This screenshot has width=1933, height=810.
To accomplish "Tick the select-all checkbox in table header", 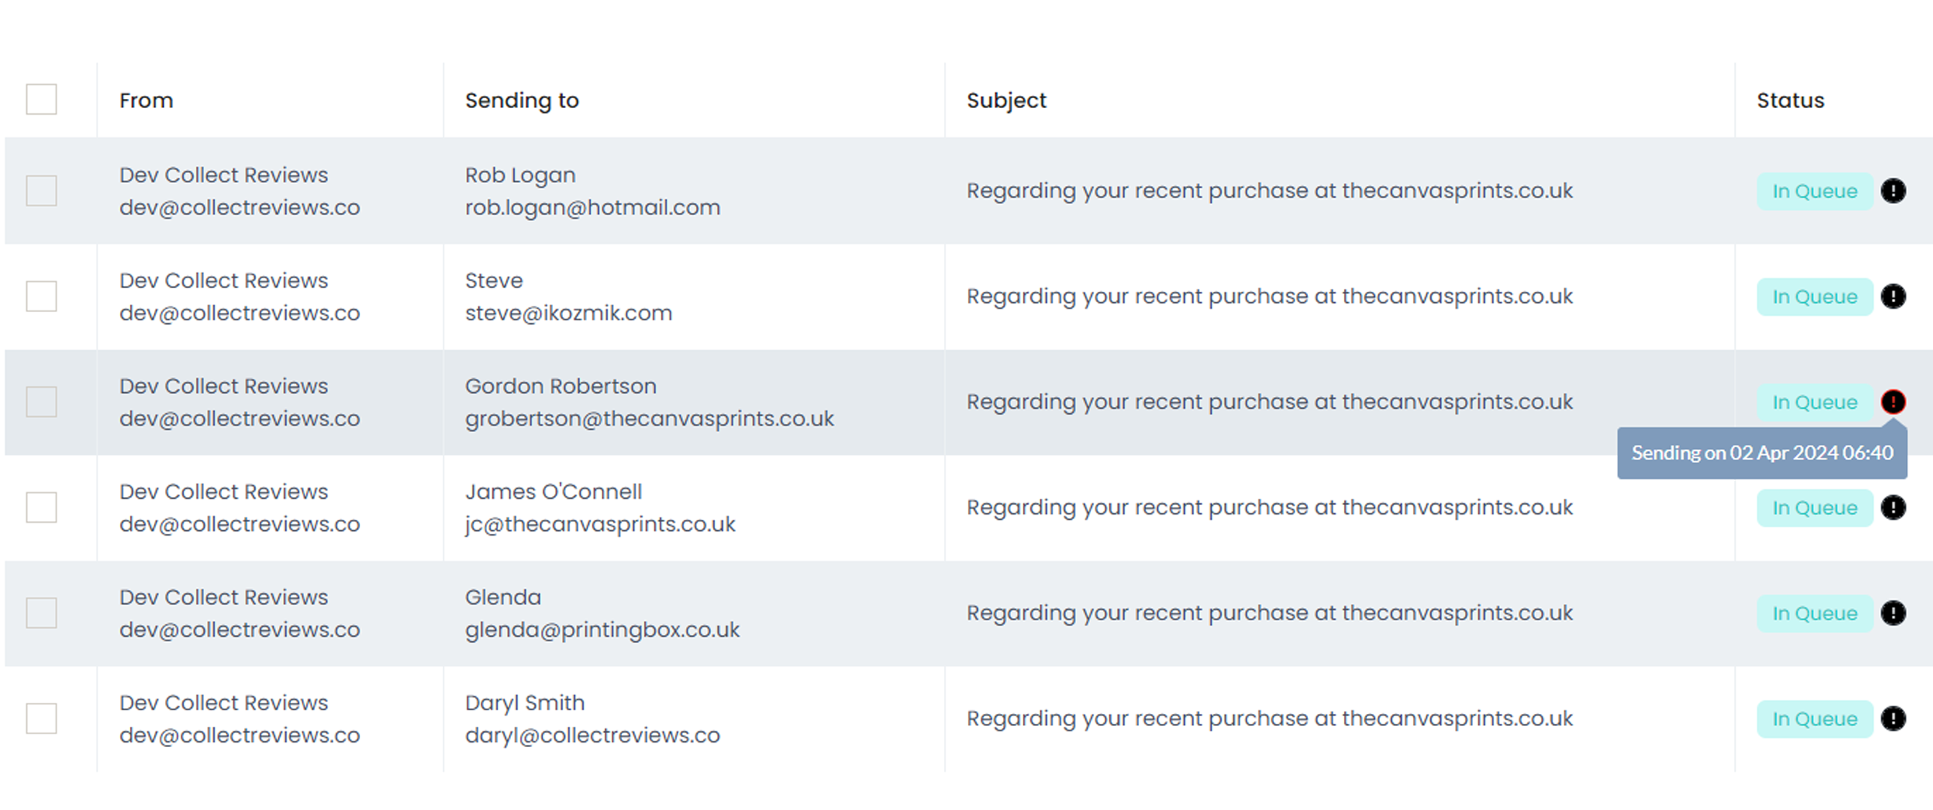I will [x=41, y=99].
